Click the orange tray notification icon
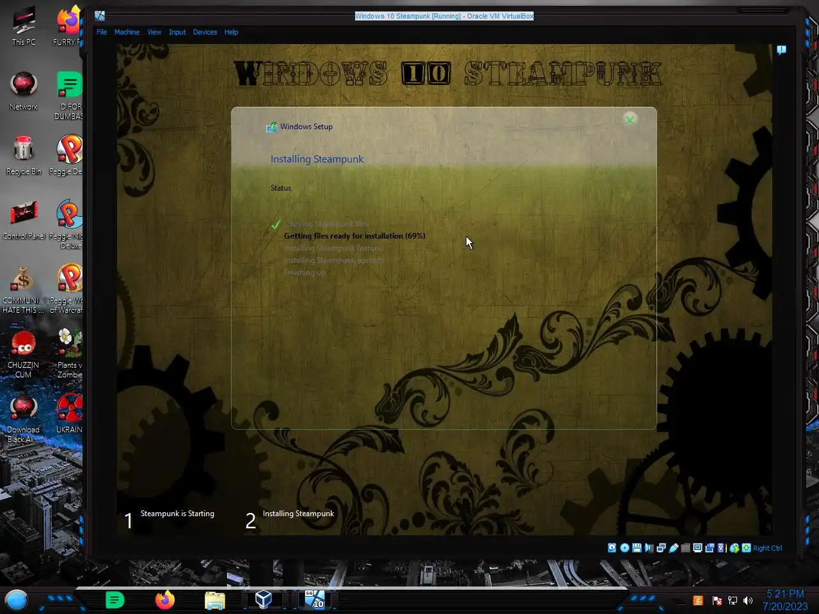Viewport: 819px width, 614px height. [698, 601]
